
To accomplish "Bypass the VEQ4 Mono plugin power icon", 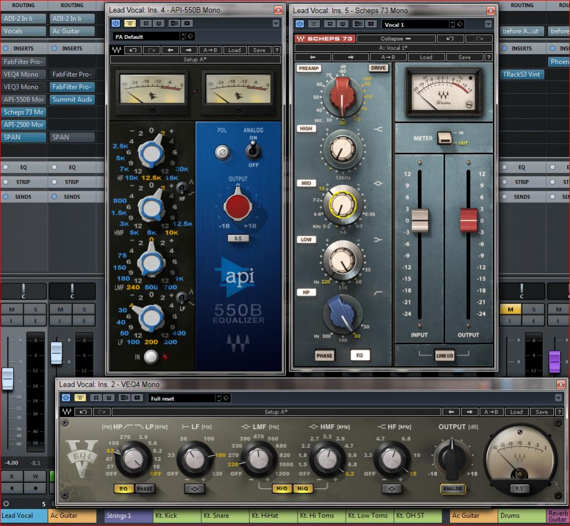I will (x=66, y=398).
